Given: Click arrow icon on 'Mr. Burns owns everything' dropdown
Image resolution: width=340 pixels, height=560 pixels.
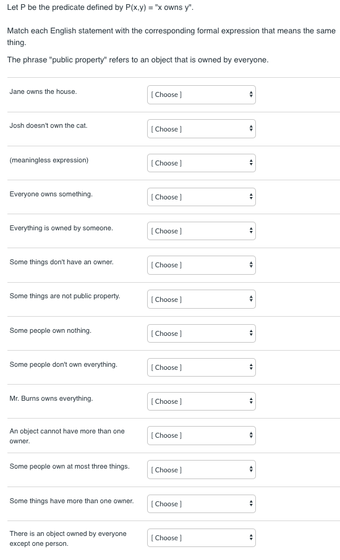Looking at the screenshot, I should (251, 401).
